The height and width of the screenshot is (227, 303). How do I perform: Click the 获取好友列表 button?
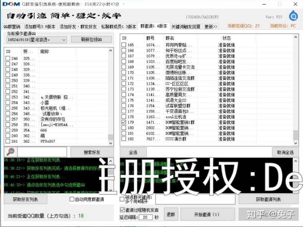pyautogui.click(x=25, y=199)
